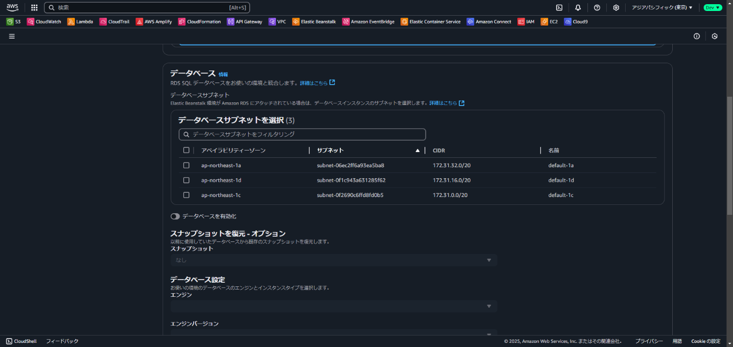The image size is (733, 347).
Task: Open CloudTrail bookmark shortcut
Action: (114, 22)
